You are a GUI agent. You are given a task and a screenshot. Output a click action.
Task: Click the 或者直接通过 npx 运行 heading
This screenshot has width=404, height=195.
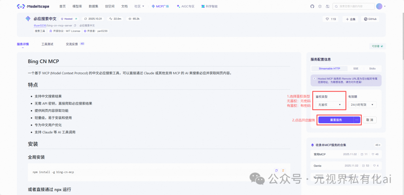click(49, 190)
